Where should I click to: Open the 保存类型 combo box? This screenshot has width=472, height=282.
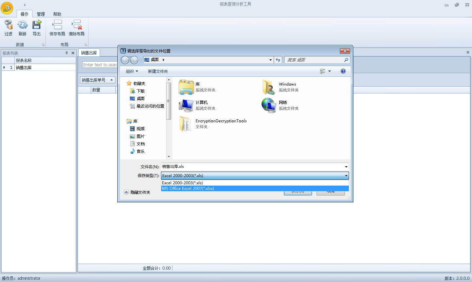click(x=255, y=176)
